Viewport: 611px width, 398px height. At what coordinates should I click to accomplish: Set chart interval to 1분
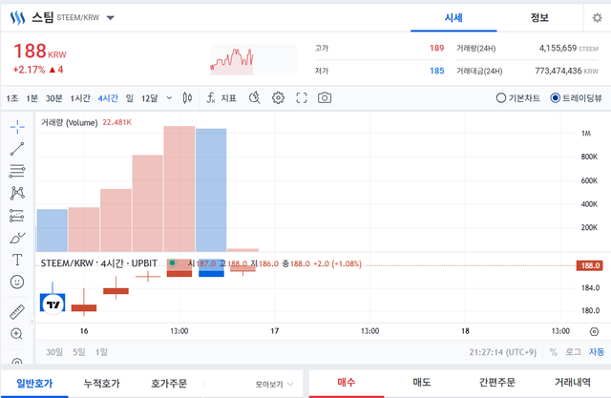[x=32, y=98]
